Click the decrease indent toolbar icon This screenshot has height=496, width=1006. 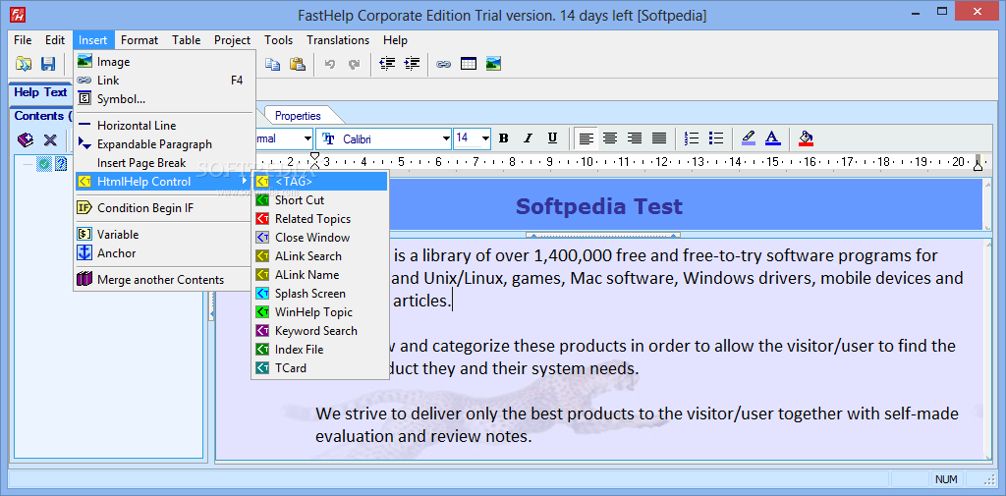(387, 64)
